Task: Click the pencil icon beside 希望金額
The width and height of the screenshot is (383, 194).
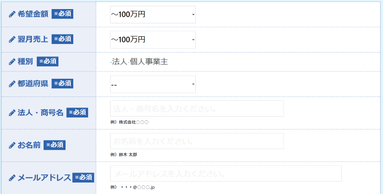Action: [12, 14]
